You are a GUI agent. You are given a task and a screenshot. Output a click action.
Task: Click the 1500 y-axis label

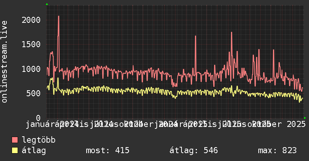[x=31, y=45]
